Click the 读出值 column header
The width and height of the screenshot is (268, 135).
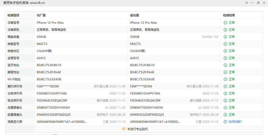134,15
